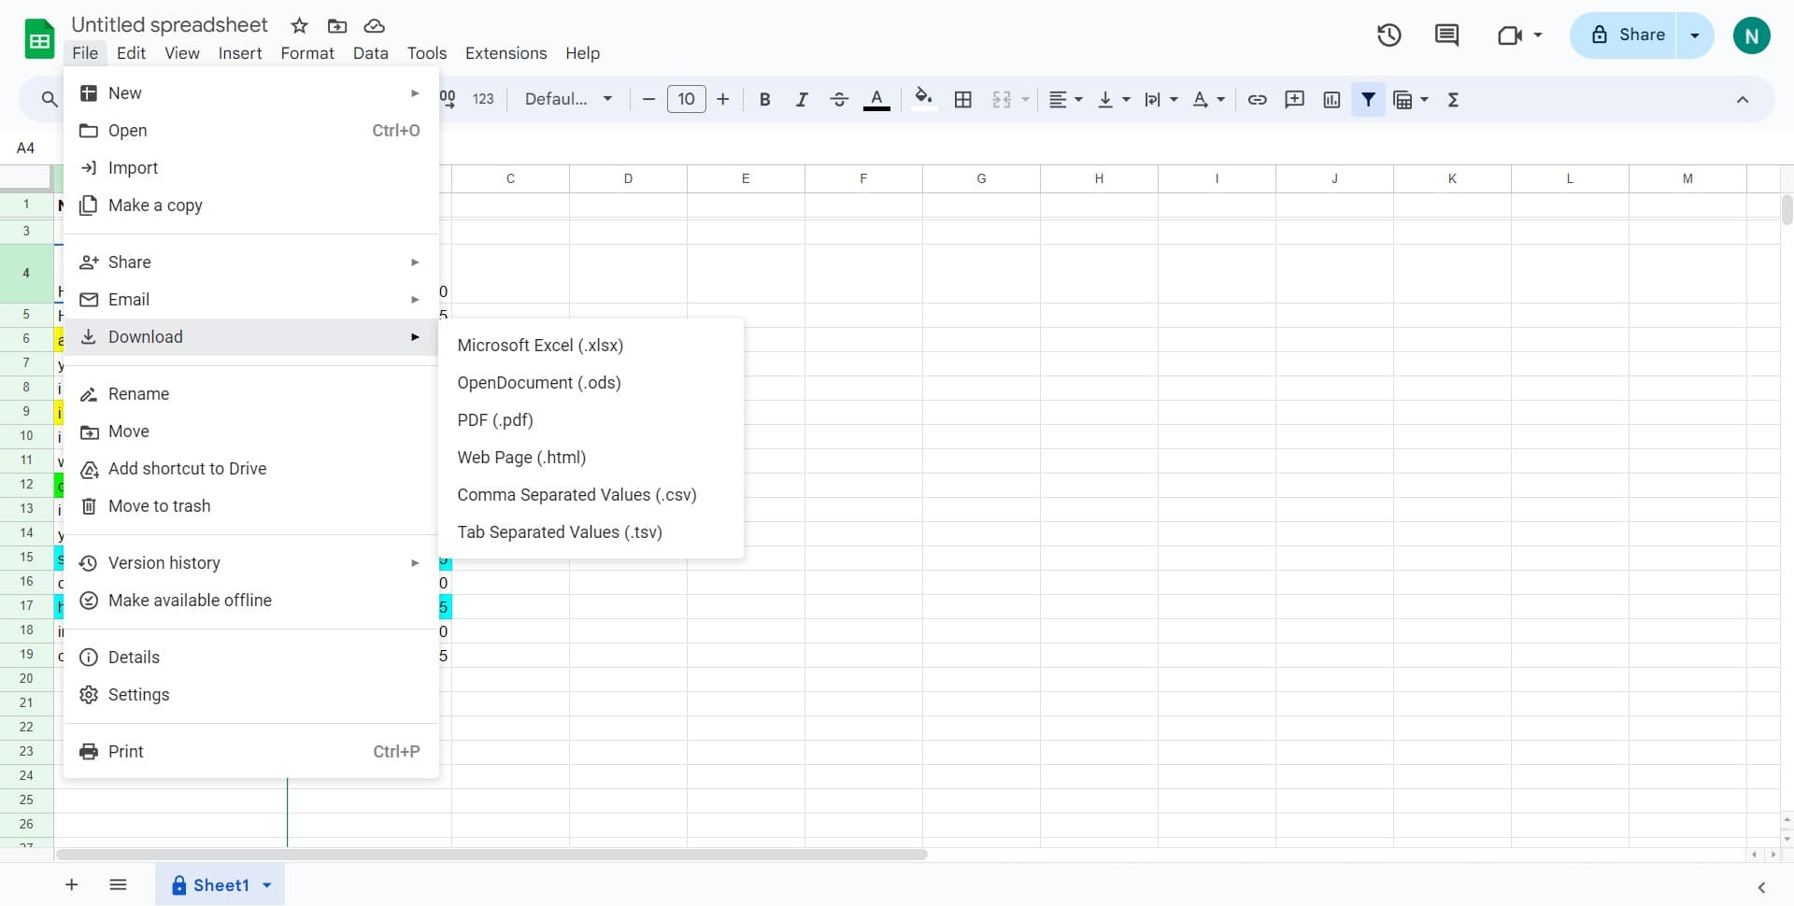
Task: Select Microsoft Excel (.xlsx) download option
Action: (x=540, y=346)
